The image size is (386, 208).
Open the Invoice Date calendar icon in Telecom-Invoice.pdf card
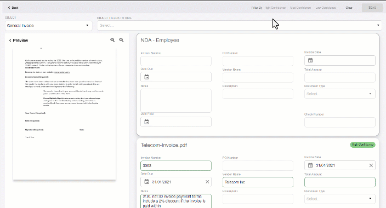coord(310,165)
